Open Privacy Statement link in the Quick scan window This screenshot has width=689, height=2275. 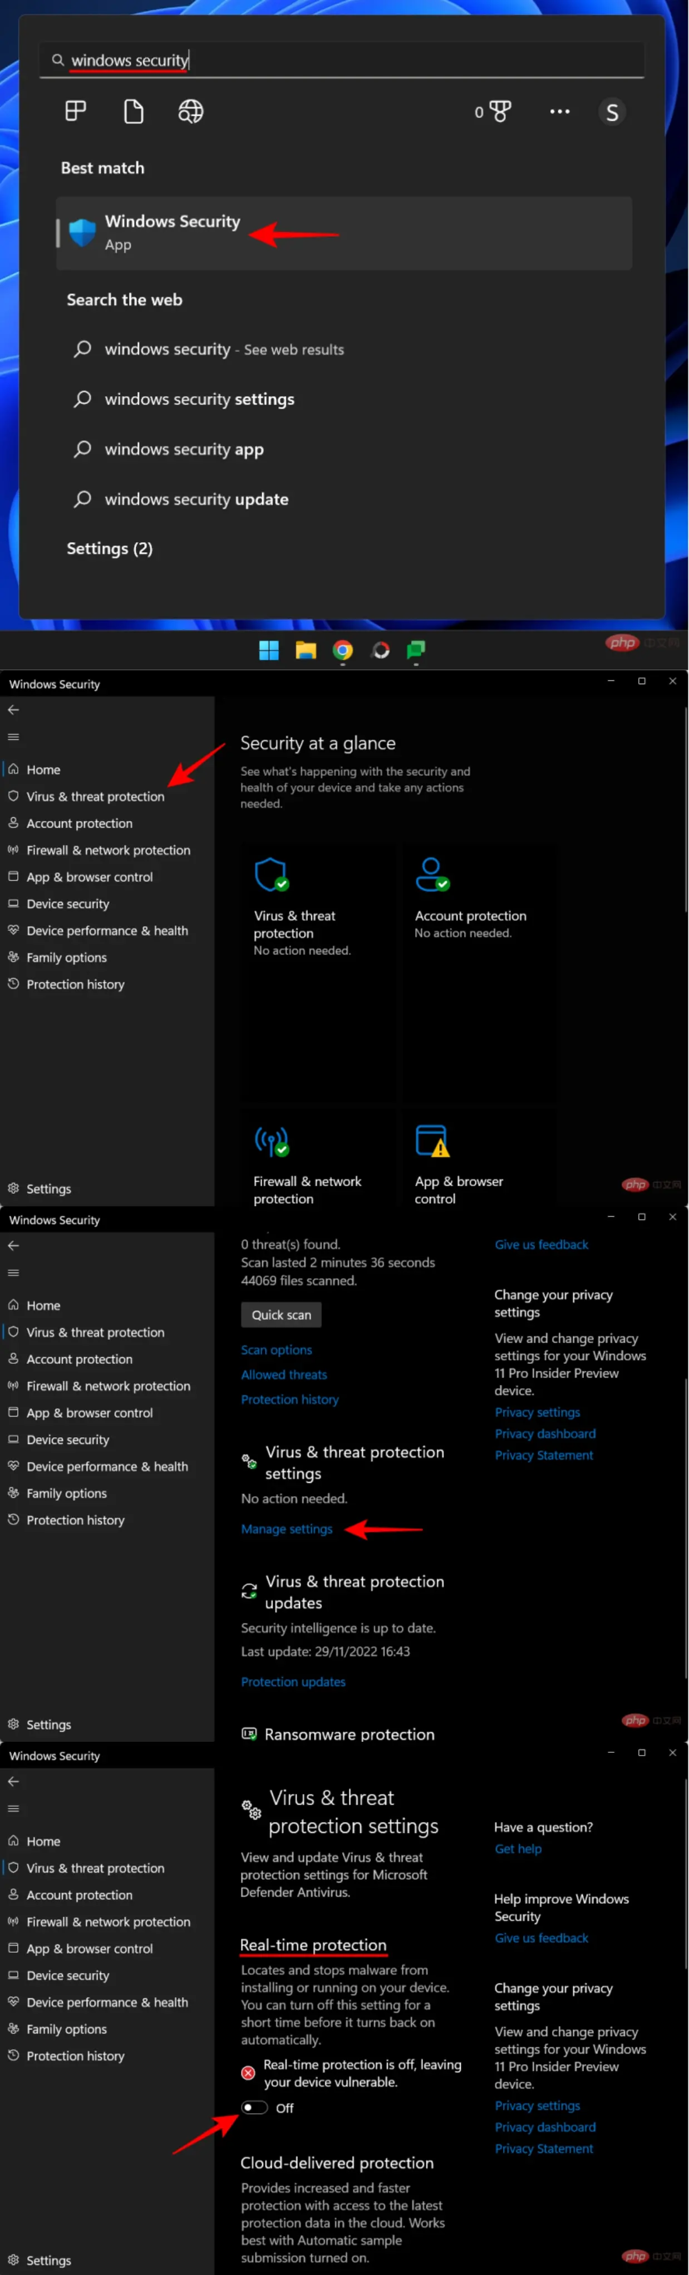pyautogui.click(x=543, y=1455)
